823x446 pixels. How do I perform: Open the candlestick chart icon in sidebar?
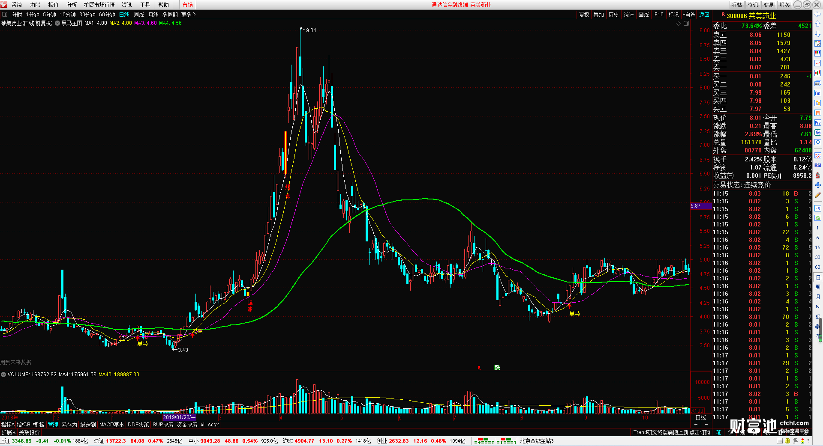click(818, 73)
